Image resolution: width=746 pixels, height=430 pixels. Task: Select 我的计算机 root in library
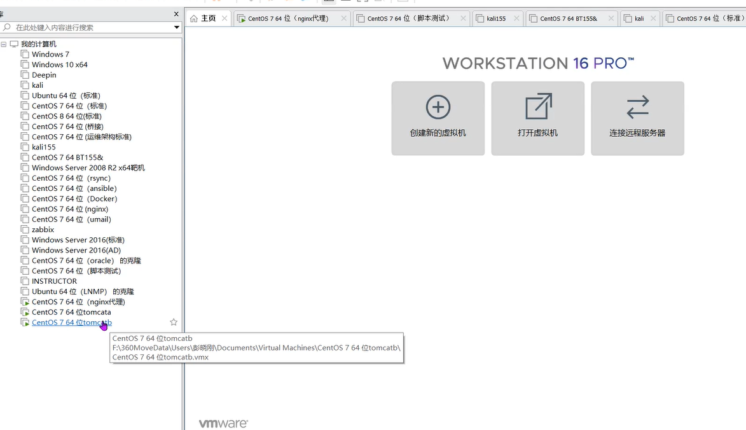[x=39, y=44]
